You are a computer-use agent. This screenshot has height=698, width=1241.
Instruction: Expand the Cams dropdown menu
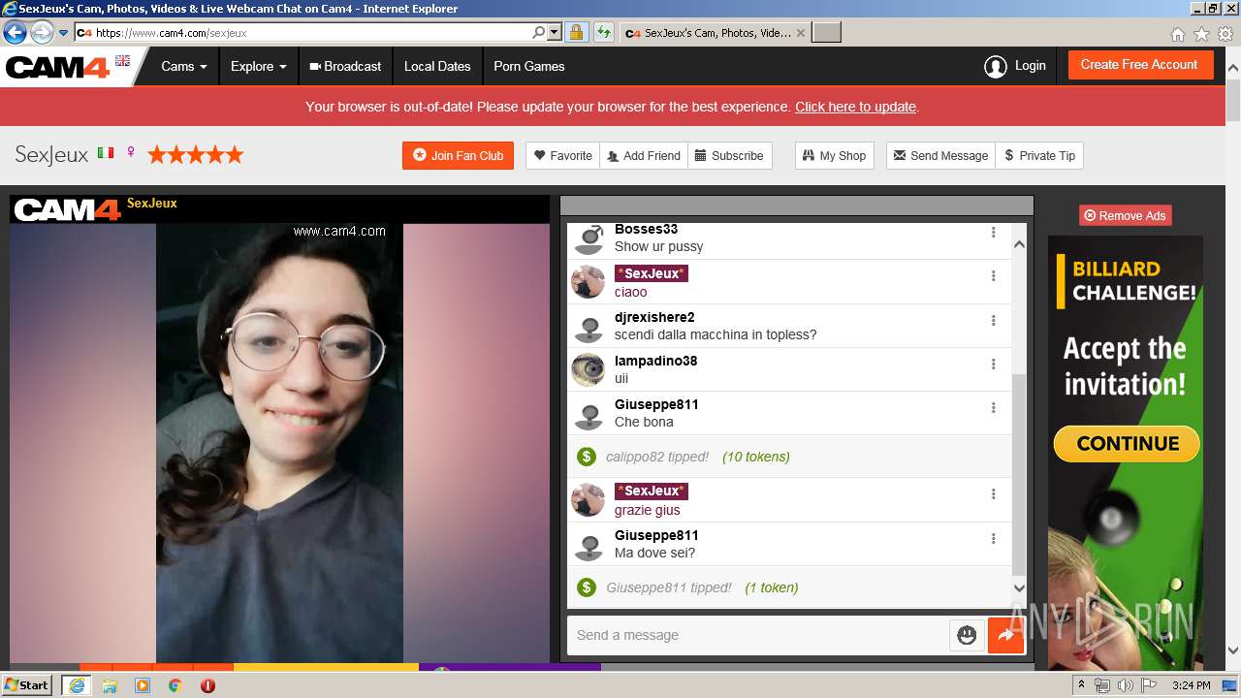tap(184, 67)
